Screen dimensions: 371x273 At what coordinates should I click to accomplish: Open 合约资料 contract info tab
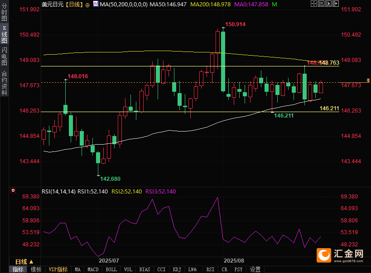[x=4, y=83]
